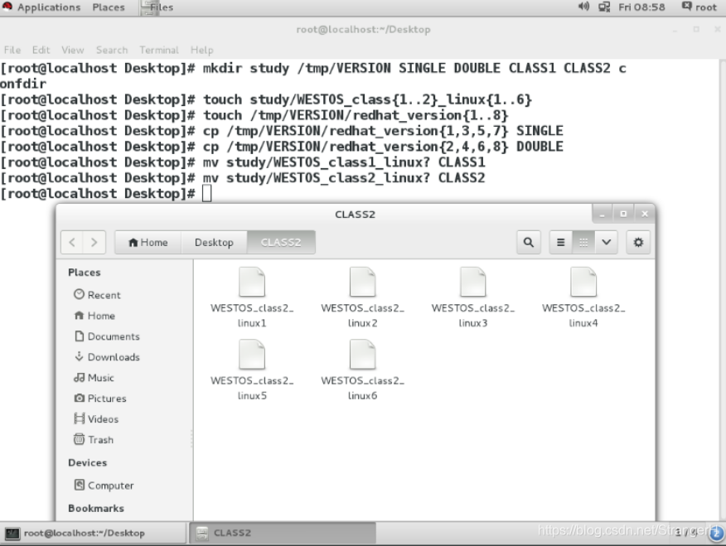The width and height of the screenshot is (726, 546).
Task: Click the network connection icon in top panel
Action: pos(604,7)
